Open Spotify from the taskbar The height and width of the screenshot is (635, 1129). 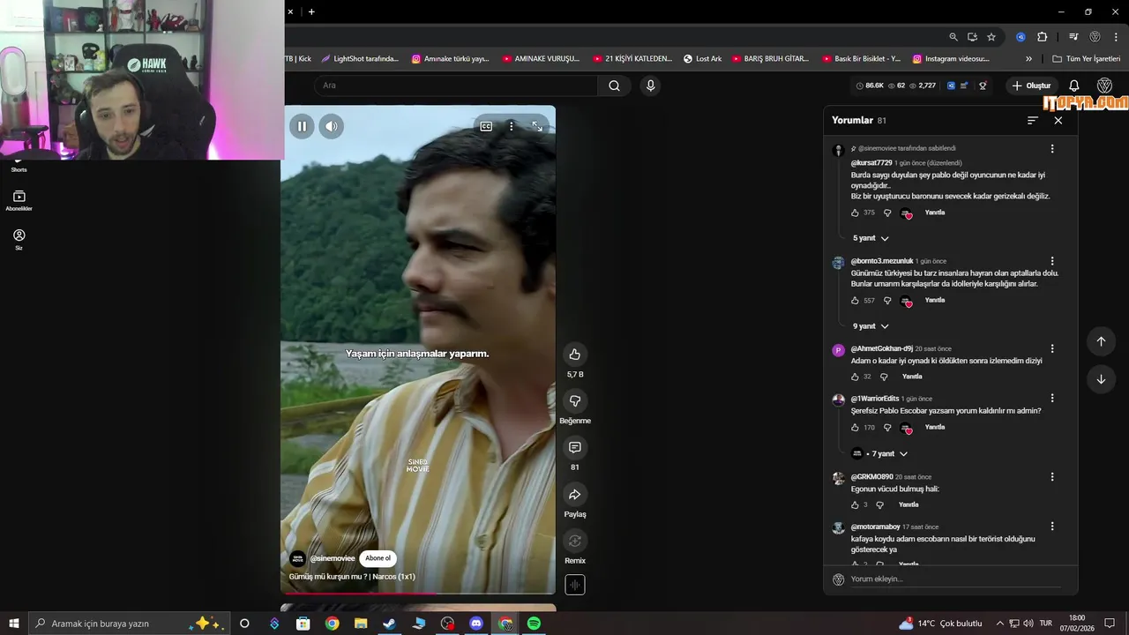(534, 624)
